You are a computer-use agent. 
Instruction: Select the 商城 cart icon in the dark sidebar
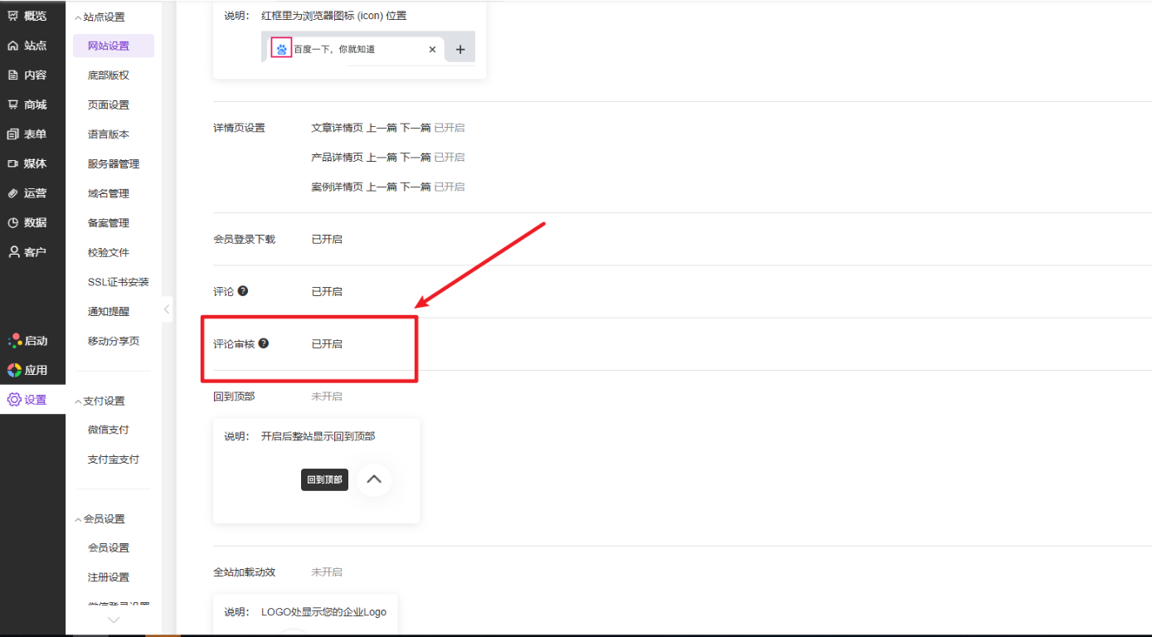point(13,105)
